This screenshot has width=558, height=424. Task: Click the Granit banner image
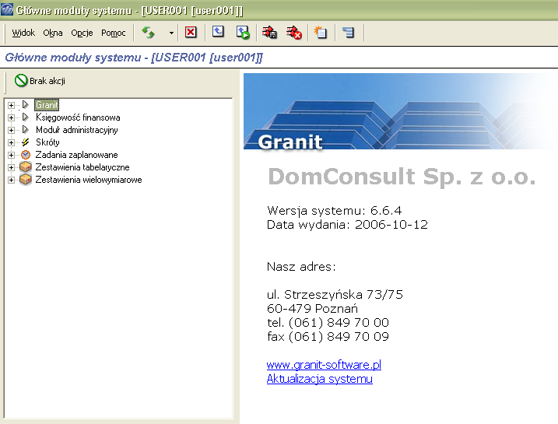coord(400,111)
